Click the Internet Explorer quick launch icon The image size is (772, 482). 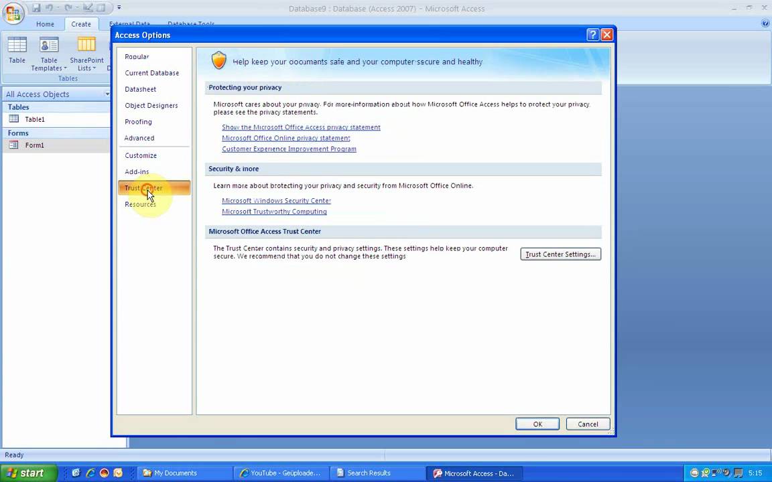(x=90, y=473)
